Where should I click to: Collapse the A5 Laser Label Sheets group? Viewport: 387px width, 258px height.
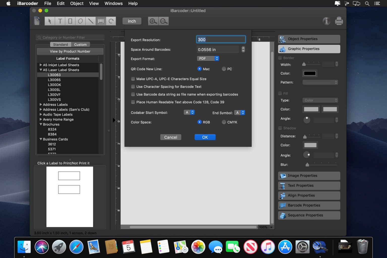click(x=41, y=70)
